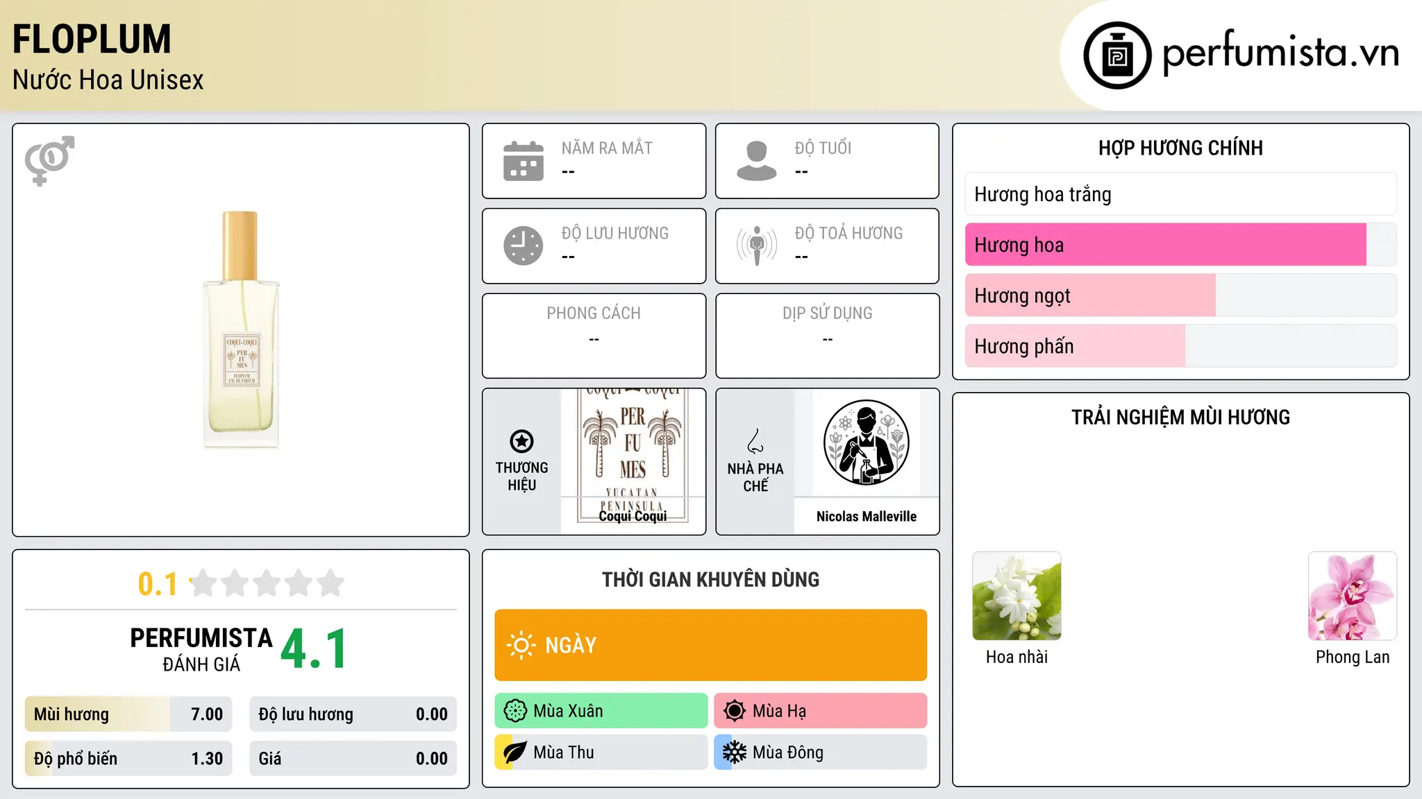Screen dimensions: 1422x799
Task: Click the snowflake icon for Mùa Đông
Action: tap(735, 753)
